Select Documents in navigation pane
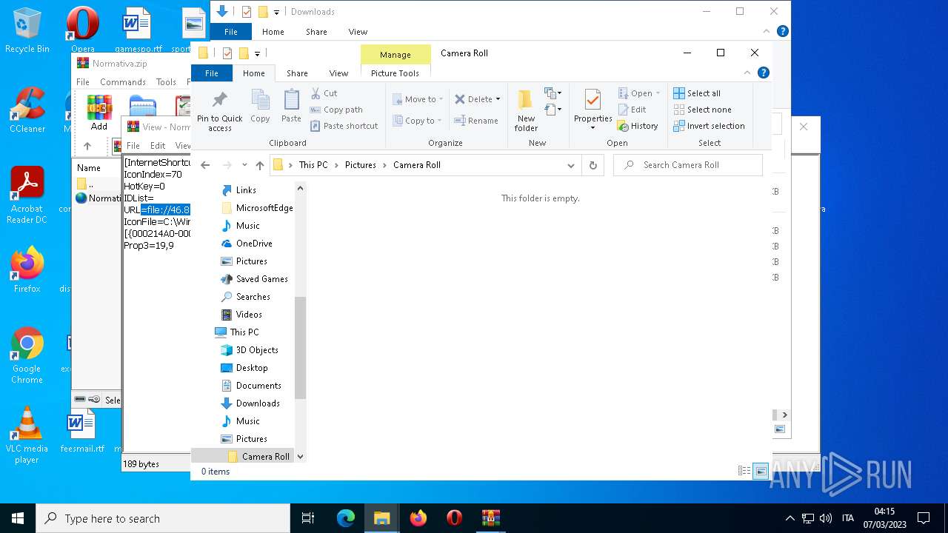Screen dimensions: 948x533 [258, 386]
